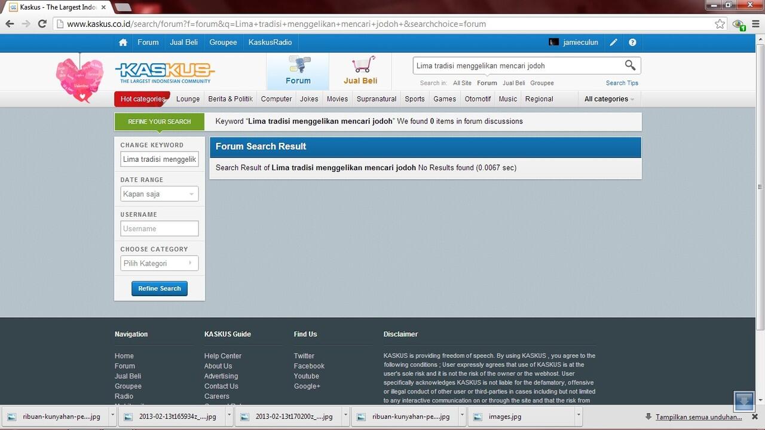Click the Refine Your Search green label

tap(160, 122)
